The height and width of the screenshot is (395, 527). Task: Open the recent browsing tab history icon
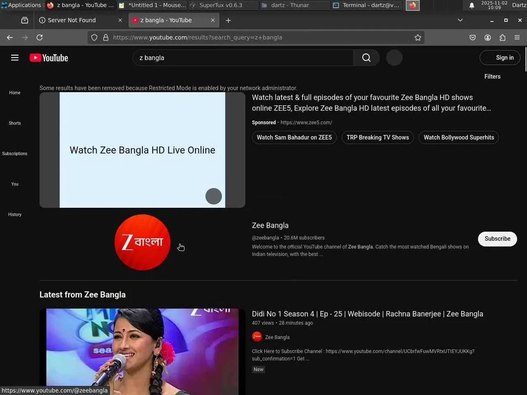coord(25,20)
